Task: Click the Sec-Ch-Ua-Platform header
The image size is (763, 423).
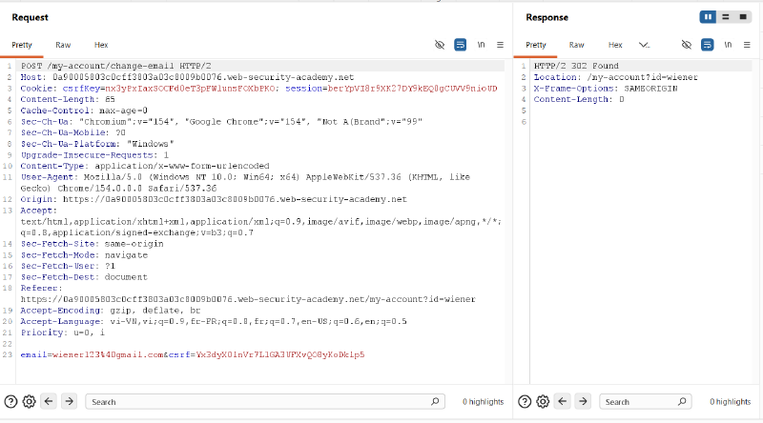Action: click(x=97, y=144)
